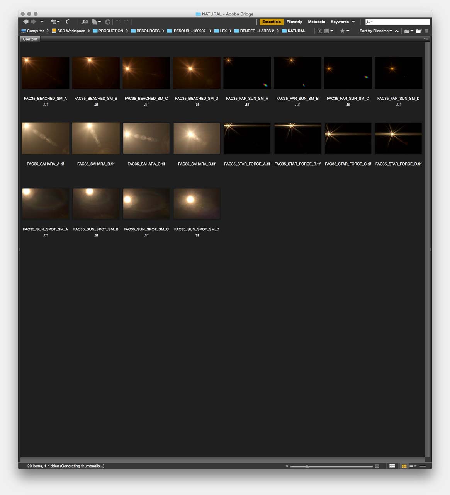Image resolution: width=450 pixels, height=495 pixels.
Task: Get photos from camera icon
Action: pos(85,22)
